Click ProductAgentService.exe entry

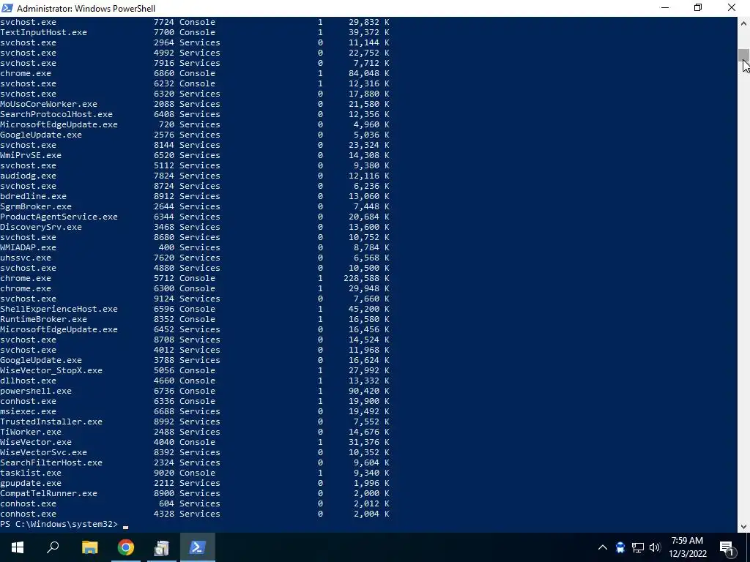(x=59, y=217)
